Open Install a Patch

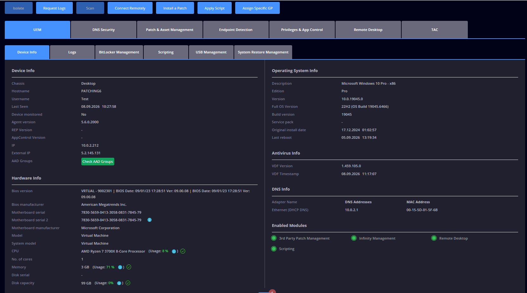tap(175, 8)
